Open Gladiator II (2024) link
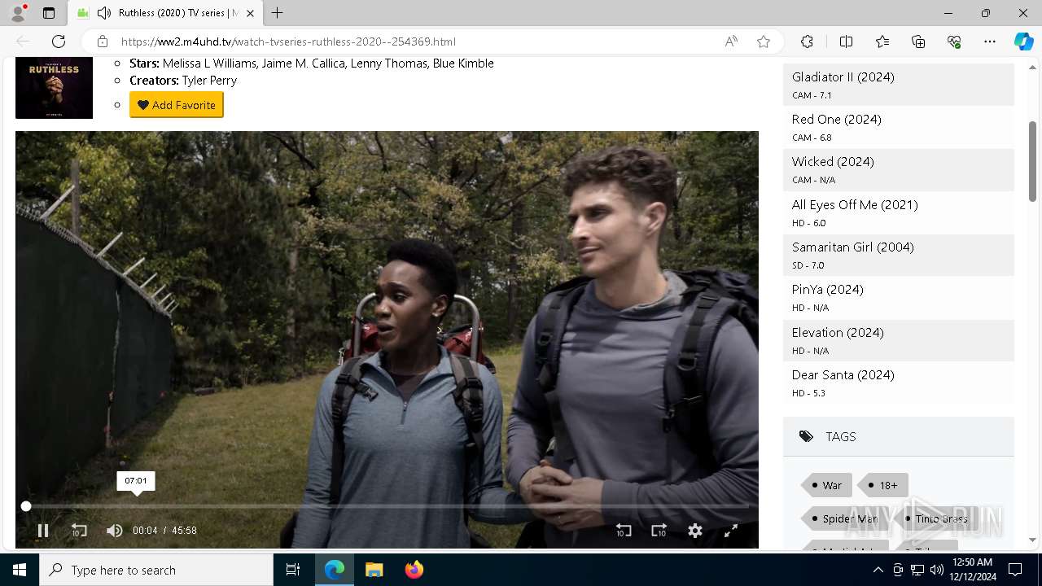1042x586 pixels. 843,77
